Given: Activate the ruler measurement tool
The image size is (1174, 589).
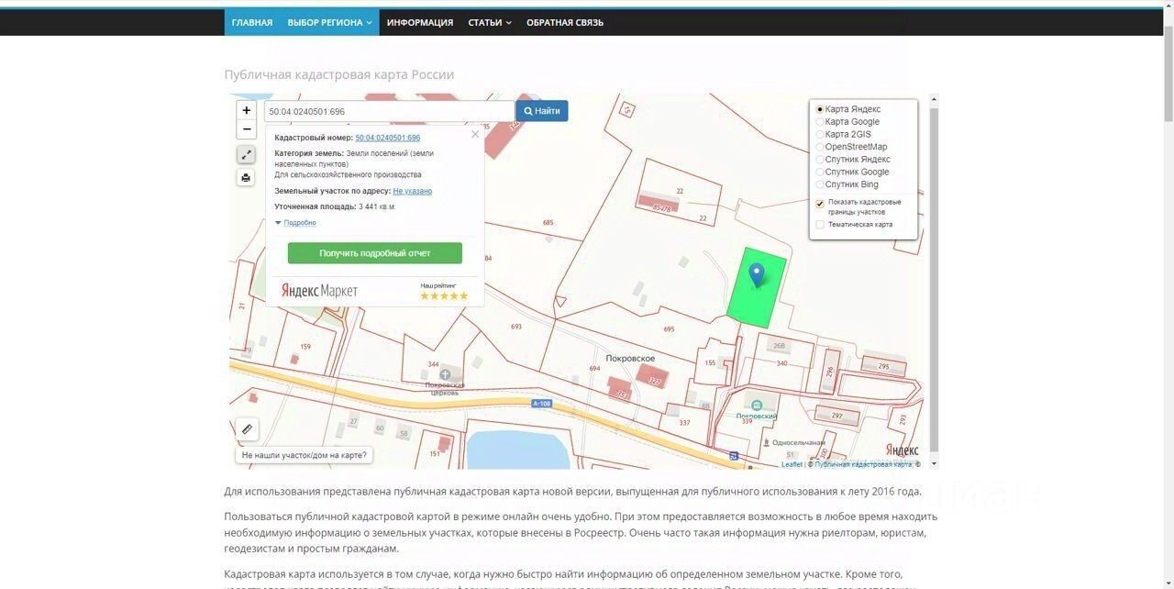Looking at the screenshot, I should pyautogui.click(x=247, y=428).
